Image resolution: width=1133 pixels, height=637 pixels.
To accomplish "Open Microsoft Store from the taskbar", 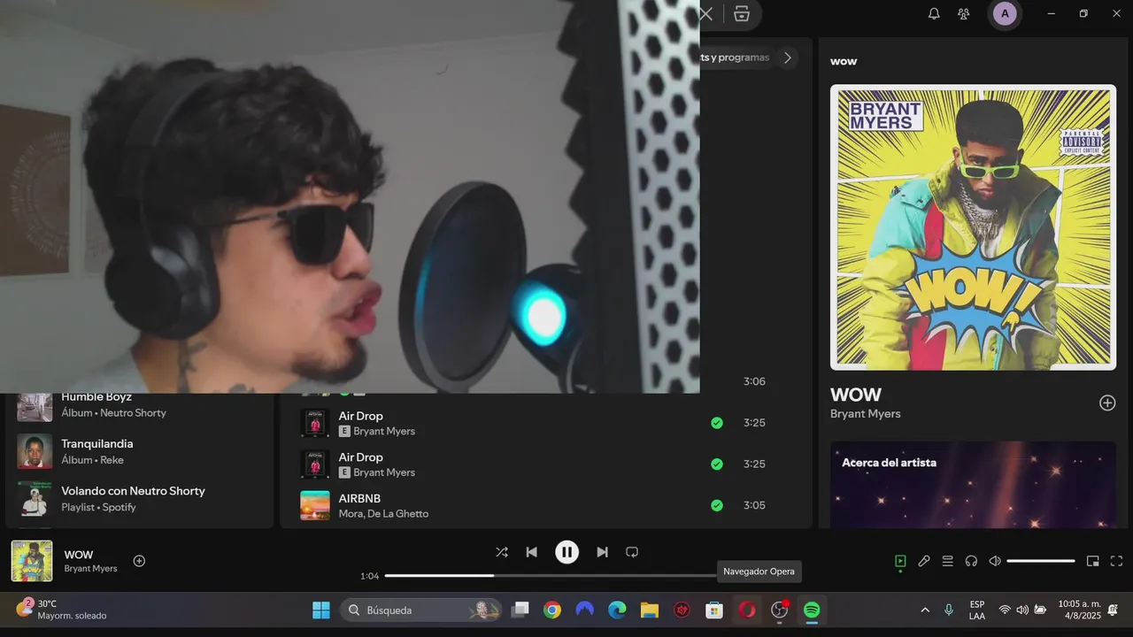I will pos(714,610).
